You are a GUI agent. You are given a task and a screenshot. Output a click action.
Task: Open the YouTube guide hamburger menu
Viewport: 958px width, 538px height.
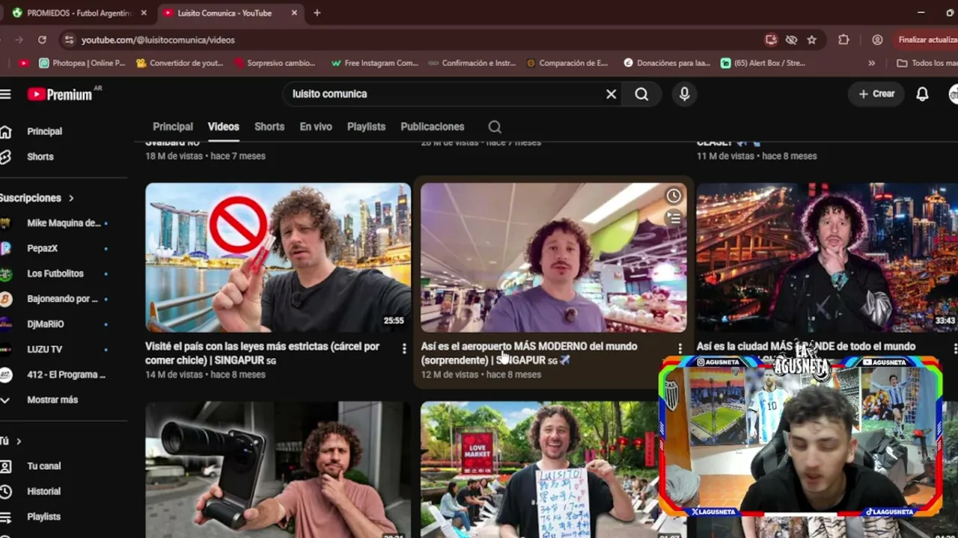(5, 94)
